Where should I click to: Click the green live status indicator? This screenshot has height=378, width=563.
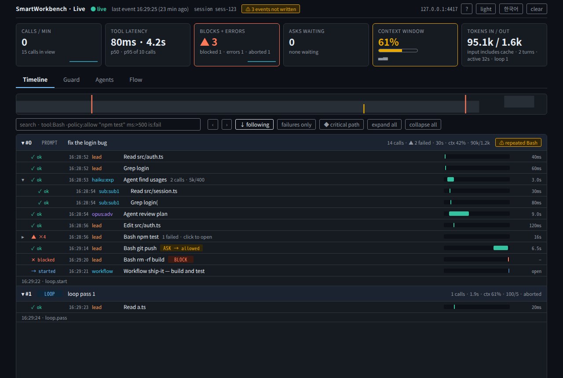(x=99, y=9)
